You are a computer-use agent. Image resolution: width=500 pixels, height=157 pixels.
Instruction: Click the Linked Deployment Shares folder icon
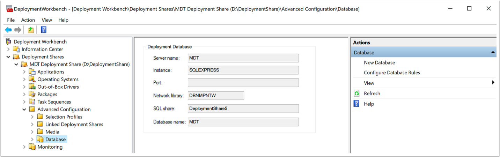(40, 124)
